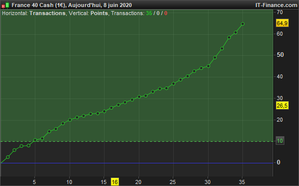Click the 0 label on vertical axis

[x=278, y=162]
